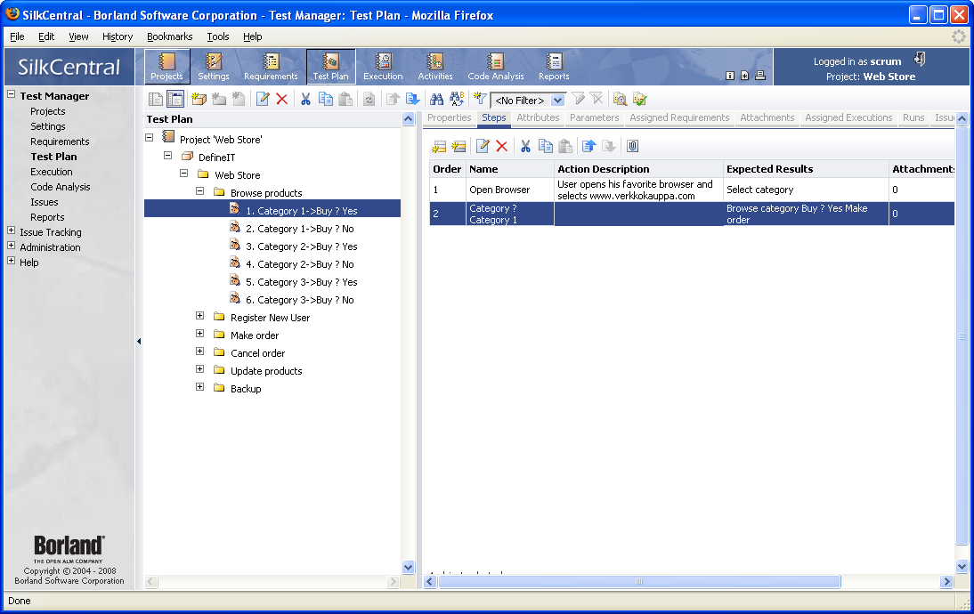Click the Requirements link in the sidebar
The image size is (974, 614).
pos(60,141)
